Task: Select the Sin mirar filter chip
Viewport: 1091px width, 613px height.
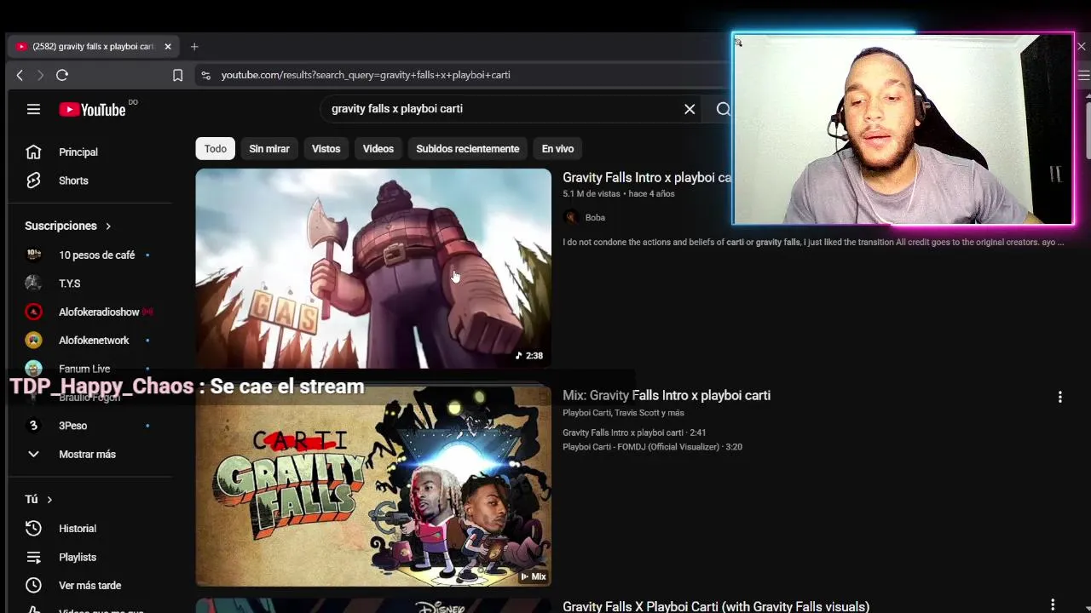Action: tap(269, 148)
